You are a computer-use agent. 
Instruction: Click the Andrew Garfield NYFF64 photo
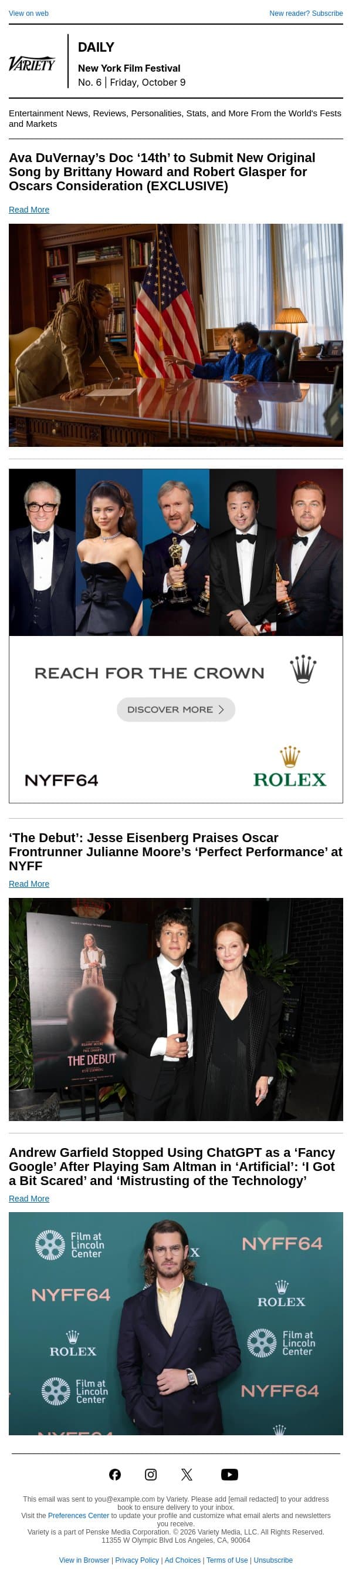(x=175, y=1323)
